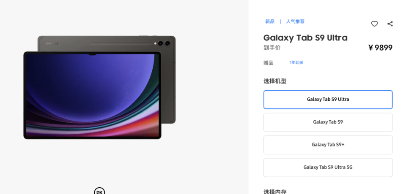The height and width of the screenshot is (194, 406).
Task: Click the S Pen strip on tablet back
Action: [x=120, y=44]
